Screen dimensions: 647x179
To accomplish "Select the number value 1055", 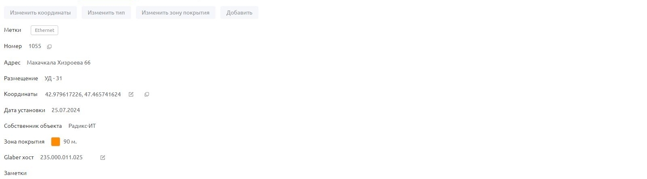I will [x=35, y=46].
